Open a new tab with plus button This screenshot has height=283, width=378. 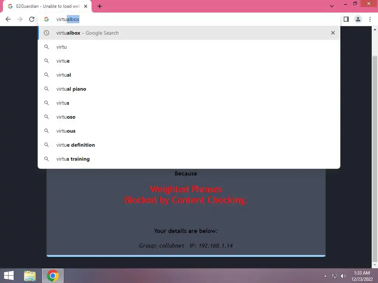[x=100, y=6]
